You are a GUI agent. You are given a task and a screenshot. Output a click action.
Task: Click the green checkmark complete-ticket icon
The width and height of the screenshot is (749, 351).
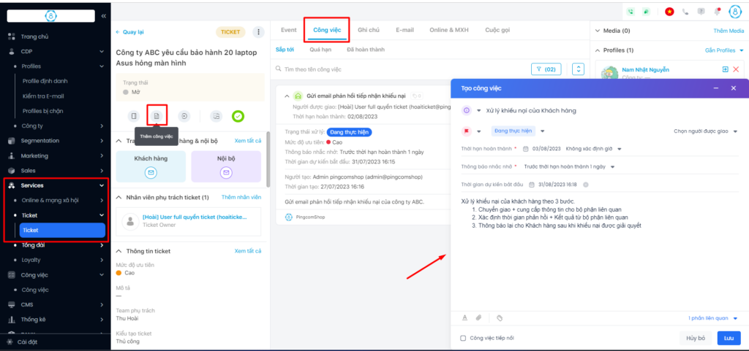coord(238,115)
